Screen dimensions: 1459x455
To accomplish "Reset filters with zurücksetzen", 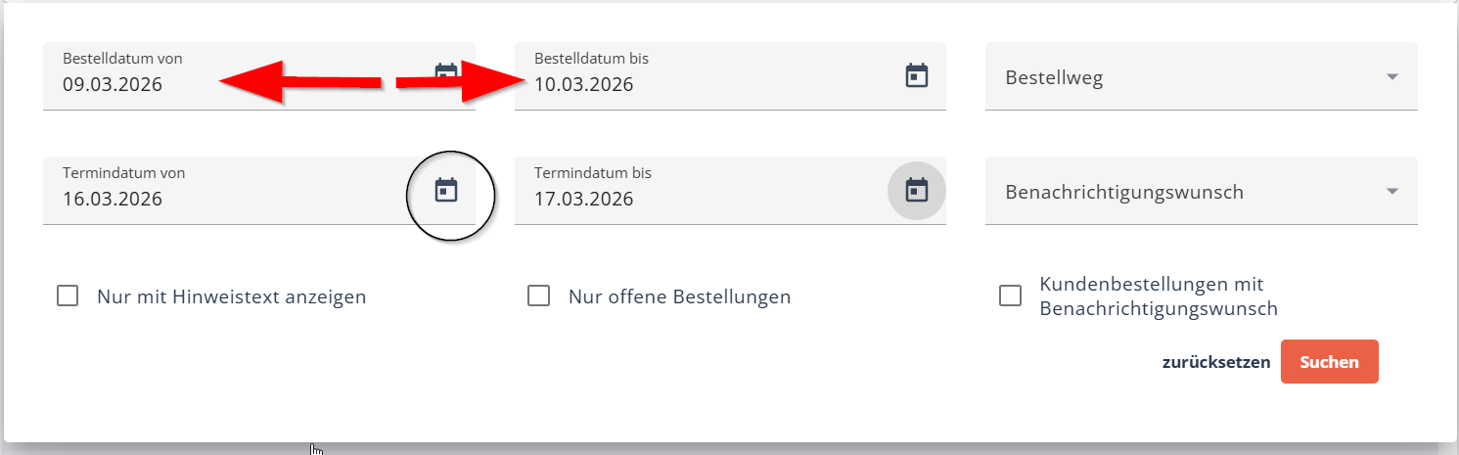I will [x=1215, y=362].
